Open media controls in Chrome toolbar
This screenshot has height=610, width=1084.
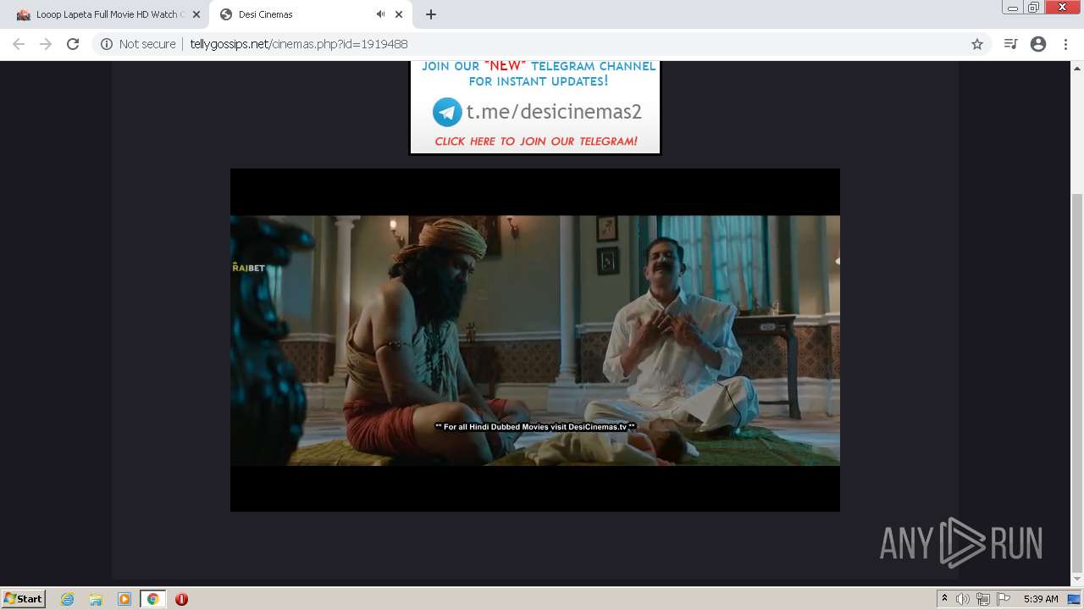click(x=1010, y=44)
